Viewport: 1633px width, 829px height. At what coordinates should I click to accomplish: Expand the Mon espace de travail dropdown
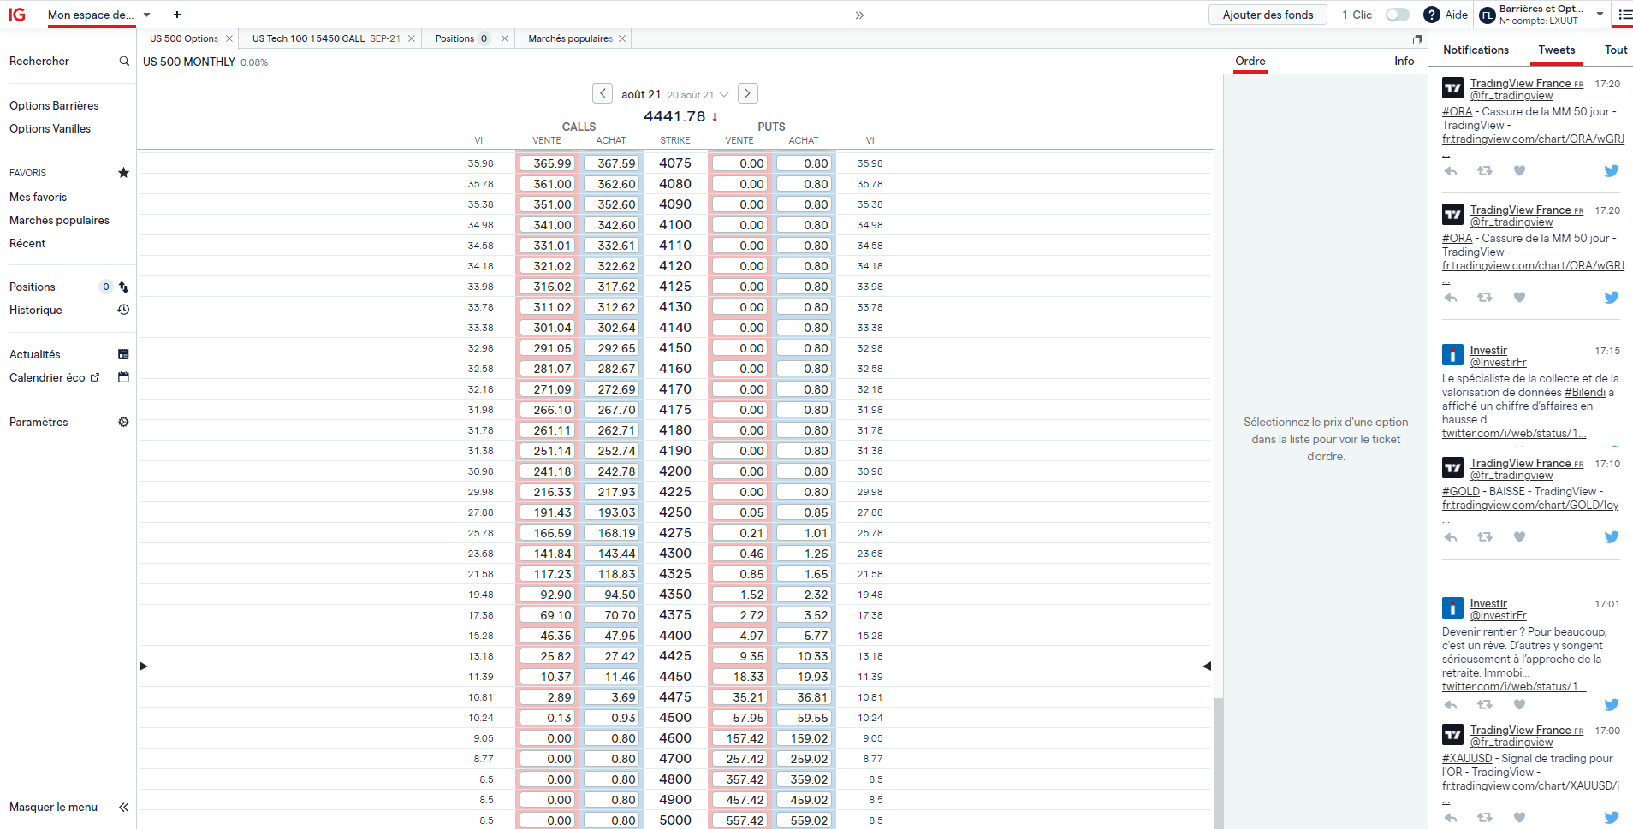click(x=147, y=15)
